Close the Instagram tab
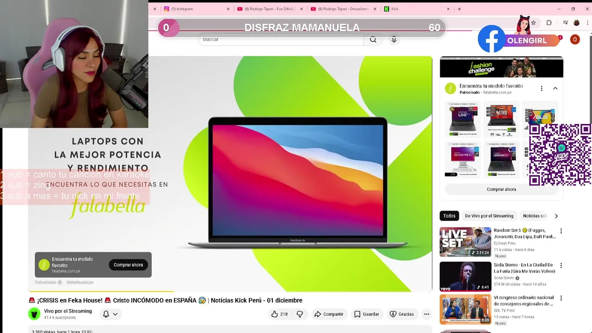This screenshot has width=592, height=333. coord(228,9)
